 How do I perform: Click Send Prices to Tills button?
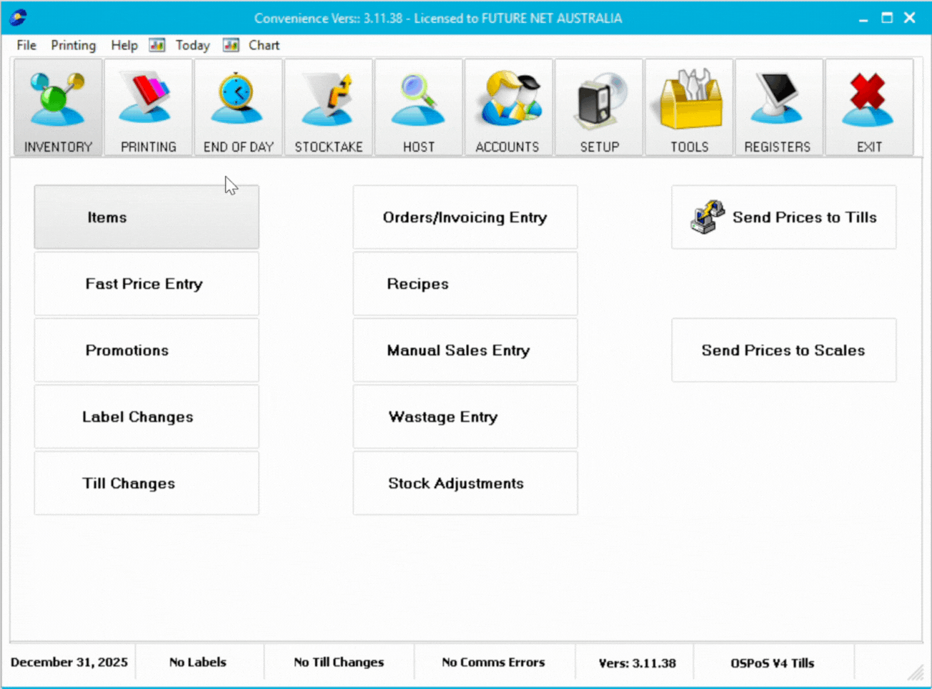point(783,217)
